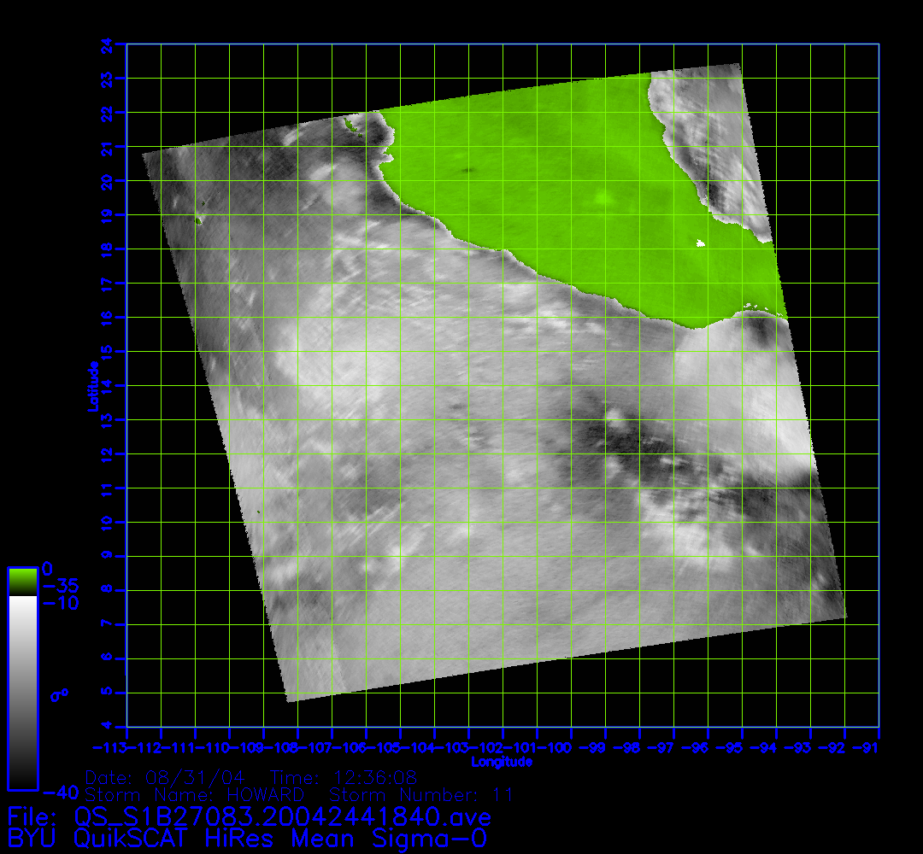Select the "Longitude" axis title

(502, 762)
